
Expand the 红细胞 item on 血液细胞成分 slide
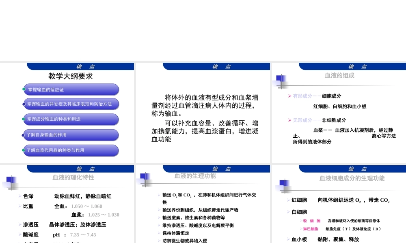coord(287,199)
